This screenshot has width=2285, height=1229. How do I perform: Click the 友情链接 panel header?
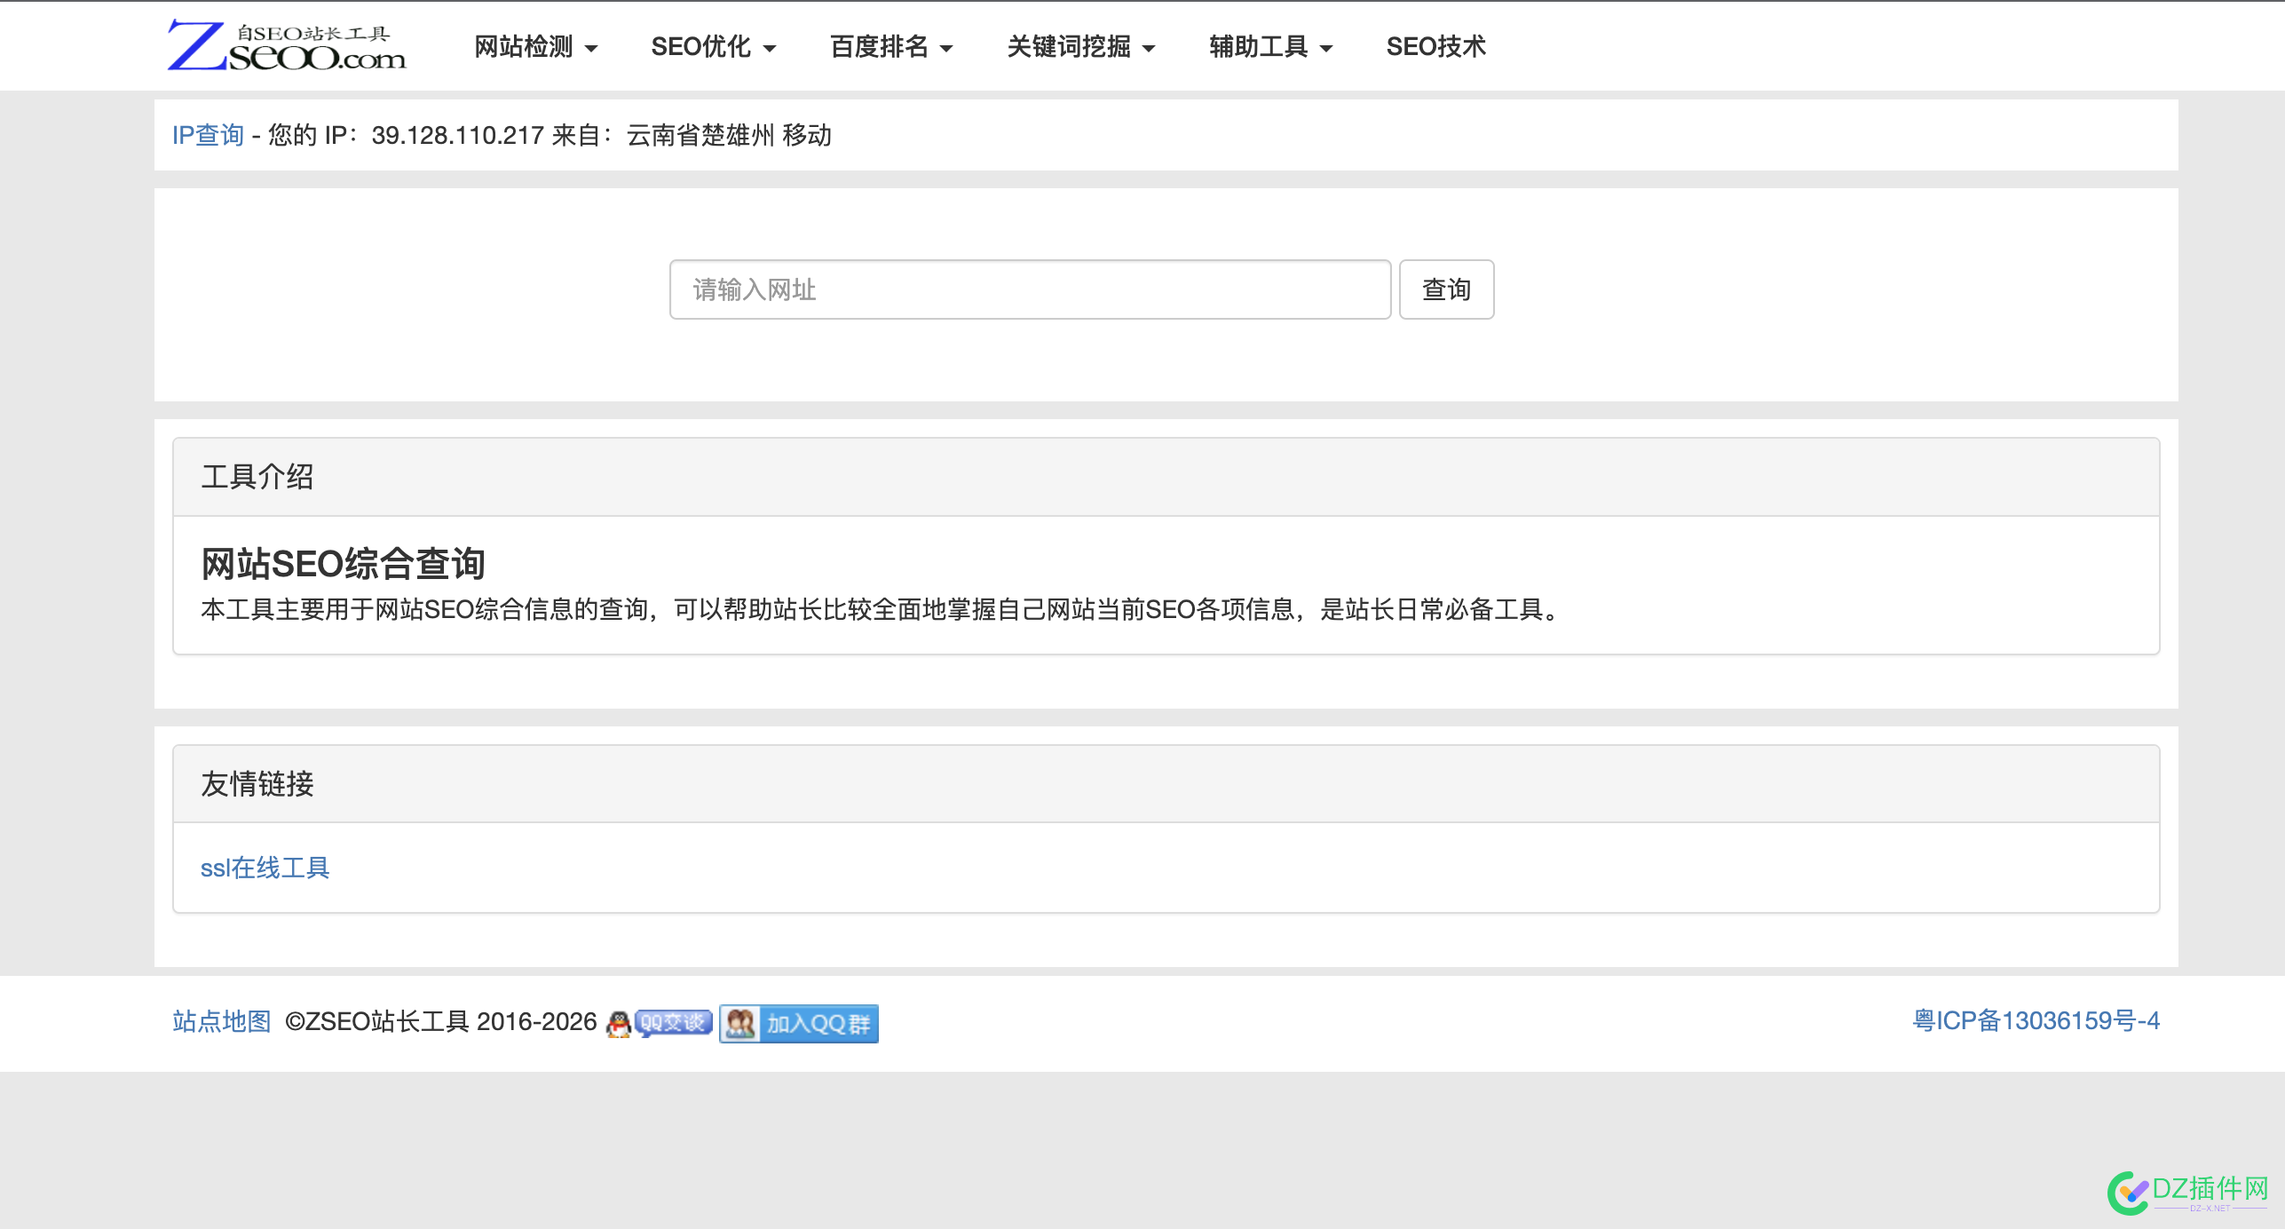1166,784
